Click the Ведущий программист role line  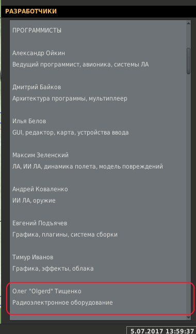(80, 64)
